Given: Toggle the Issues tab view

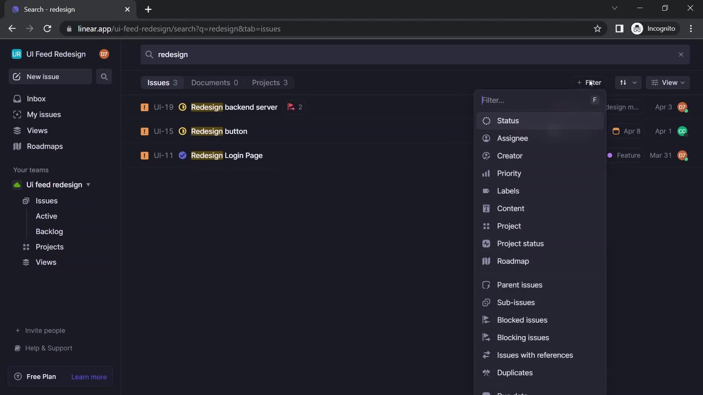Looking at the screenshot, I should (x=162, y=82).
